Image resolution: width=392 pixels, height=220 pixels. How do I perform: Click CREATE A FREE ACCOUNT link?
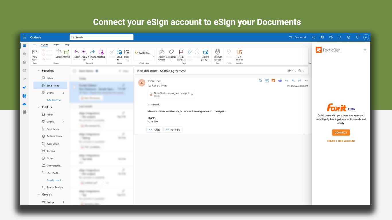[341, 141]
